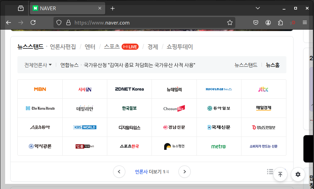List all tabs with the chevron button
314x189 pixels.
tap(258, 8)
